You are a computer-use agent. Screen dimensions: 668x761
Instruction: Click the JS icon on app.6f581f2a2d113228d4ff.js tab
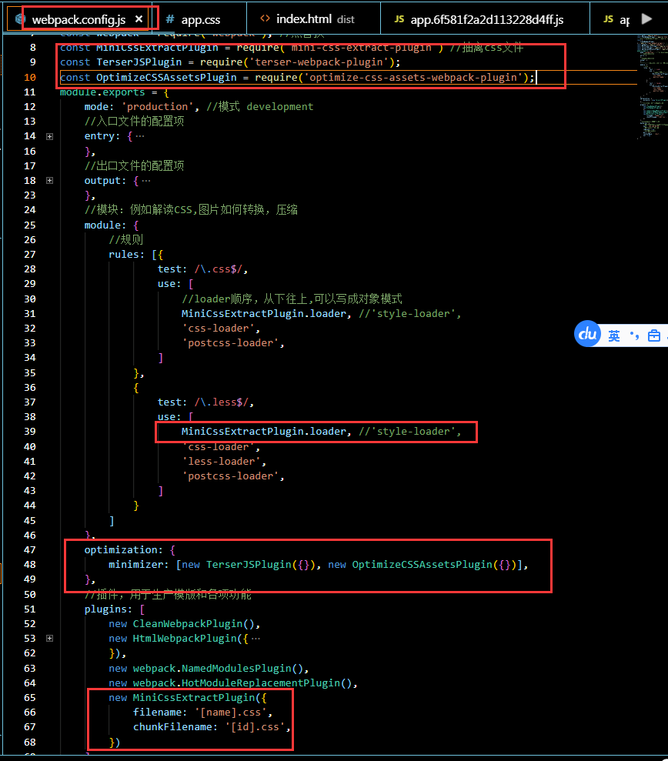coord(399,19)
